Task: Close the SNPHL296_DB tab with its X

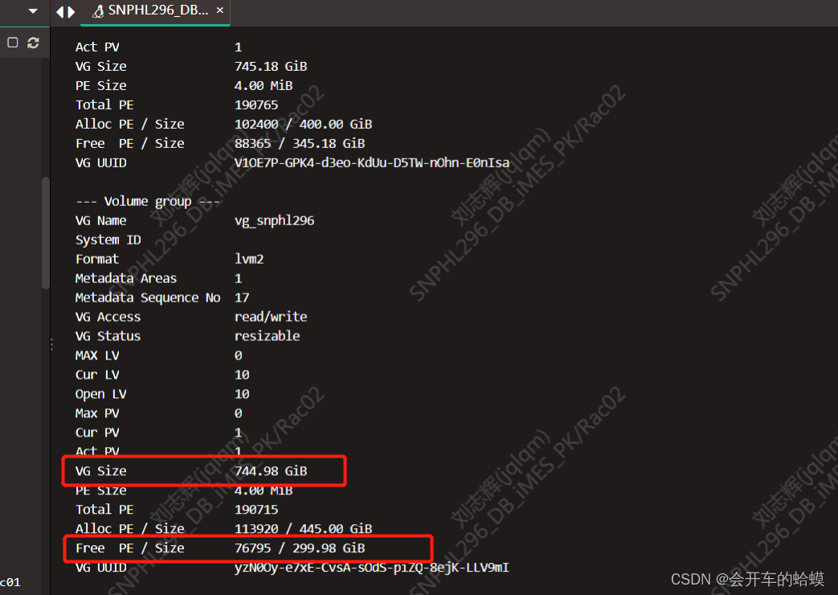Action: [x=219, y=12]
